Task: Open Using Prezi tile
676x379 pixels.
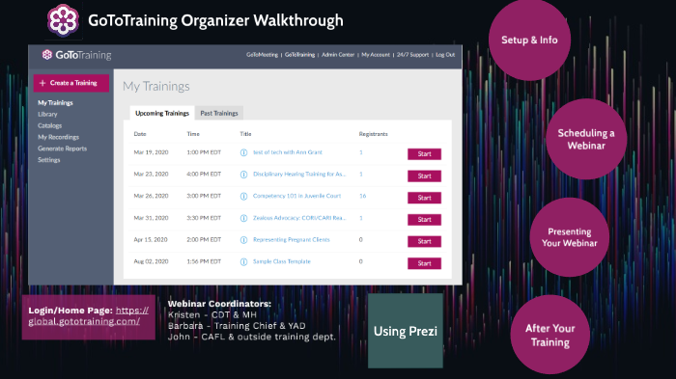Action: click(x=406, y=331)
